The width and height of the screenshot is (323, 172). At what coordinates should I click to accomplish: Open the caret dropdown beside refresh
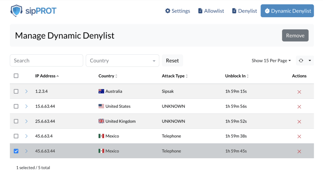[310, 61]
